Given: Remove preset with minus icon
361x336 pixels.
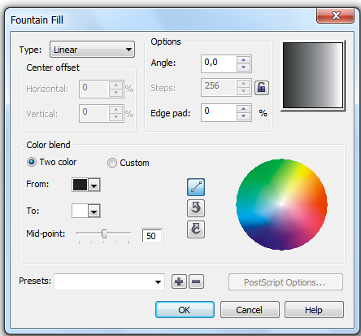Looking at the screenshot, I should pos(196,281).
